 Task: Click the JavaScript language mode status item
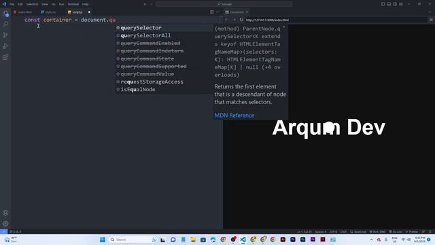(x=358, y=231)
